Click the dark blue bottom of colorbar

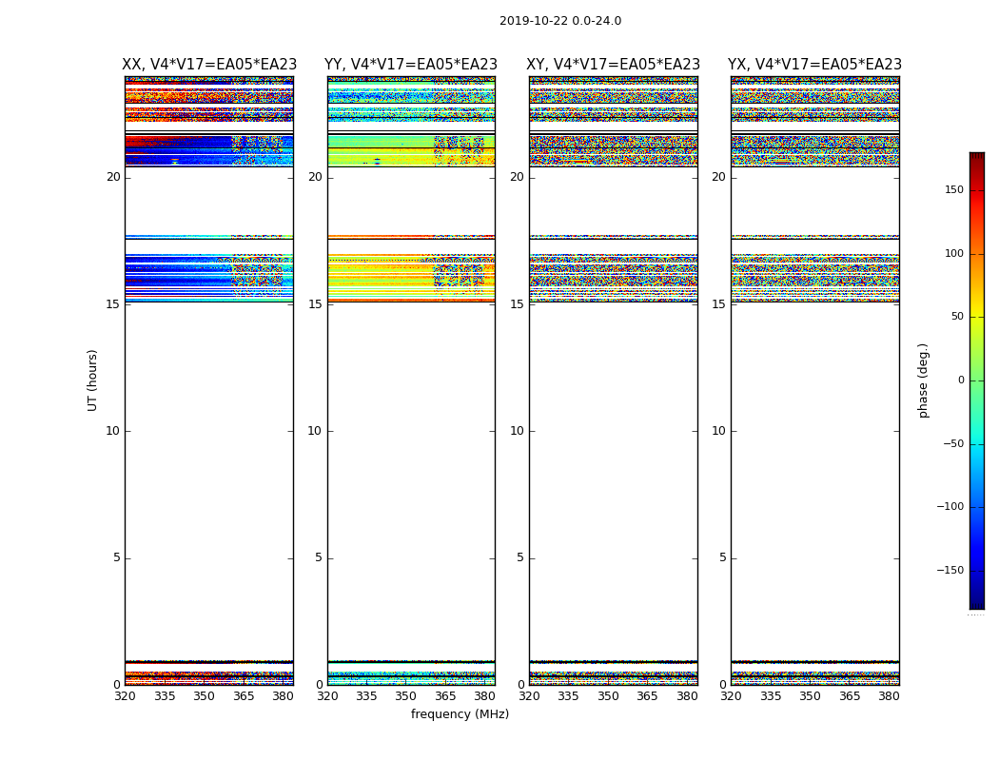[976, 603]
